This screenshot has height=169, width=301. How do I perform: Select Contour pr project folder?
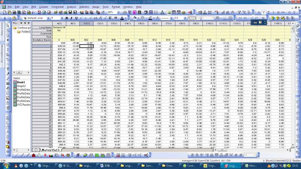pos(22,27)
